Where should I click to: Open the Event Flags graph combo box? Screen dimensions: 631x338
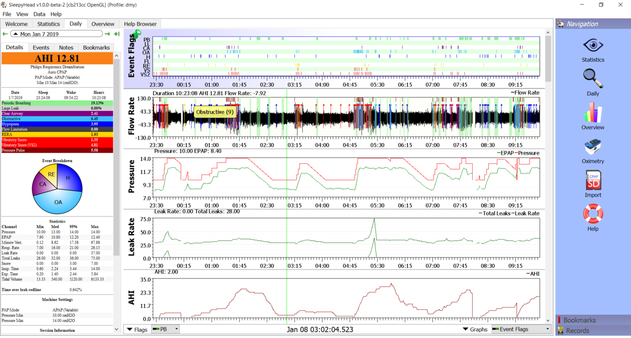coord(521,330)
